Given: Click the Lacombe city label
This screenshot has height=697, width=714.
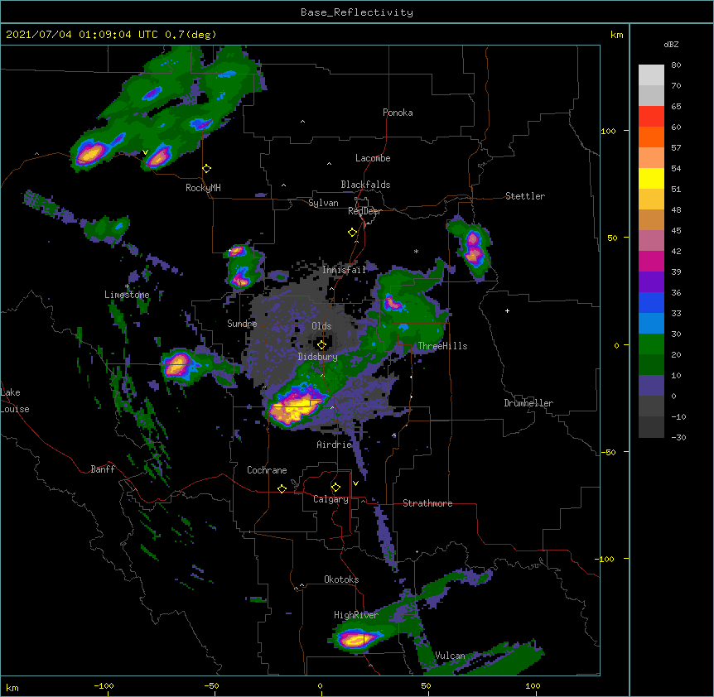Looking at the screenshot, I should (373, 158).
